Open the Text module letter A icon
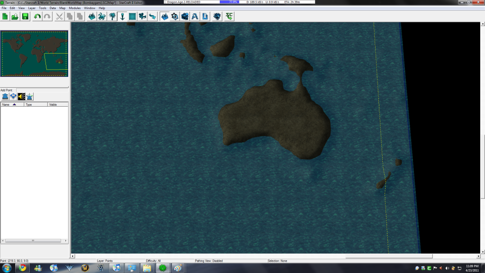Image resolution: width=485 pixels, height=273 pixels. [195, 17]
